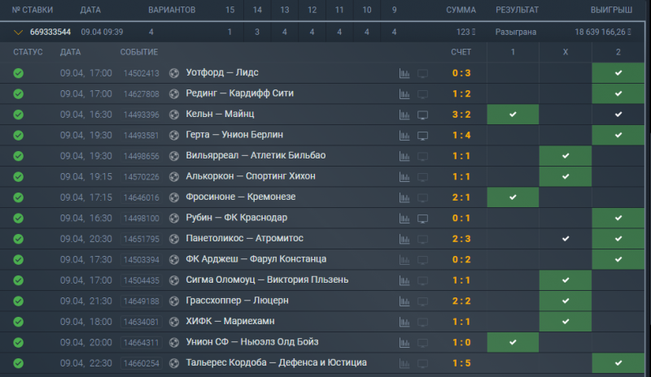Click the monitor icon in the Панетоликос — Атромитос row

[422, 239]
